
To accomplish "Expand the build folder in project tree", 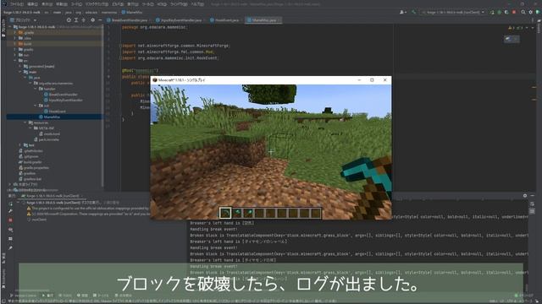I will (x=15, y=44).
